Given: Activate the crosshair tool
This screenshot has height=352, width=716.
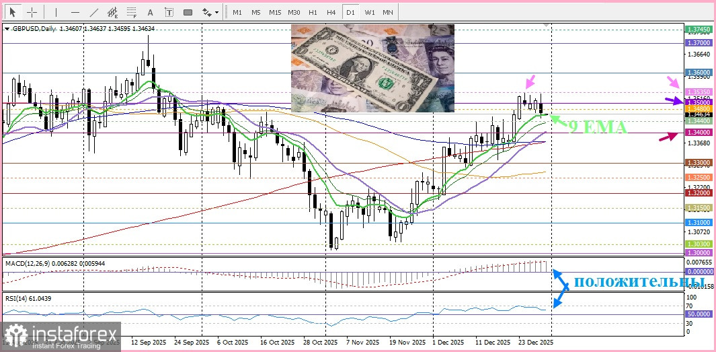Looking at the screenshot, I should click(31, 12).
